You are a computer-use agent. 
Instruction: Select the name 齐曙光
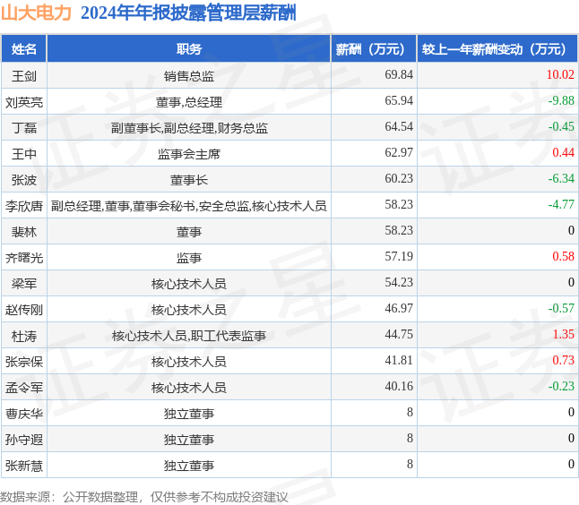pos(24,258)
